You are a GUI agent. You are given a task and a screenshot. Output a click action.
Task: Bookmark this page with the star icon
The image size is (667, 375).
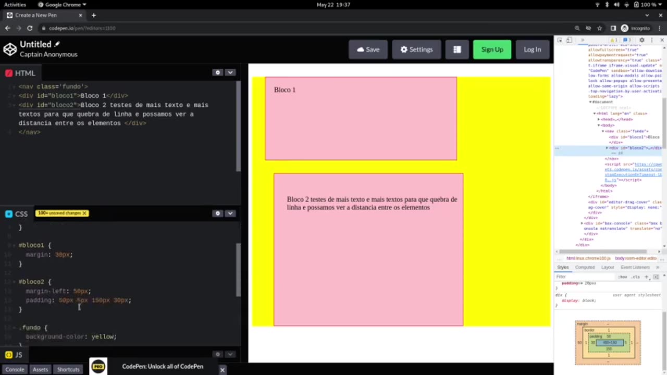pyautogui.click(x=600, y=28)
